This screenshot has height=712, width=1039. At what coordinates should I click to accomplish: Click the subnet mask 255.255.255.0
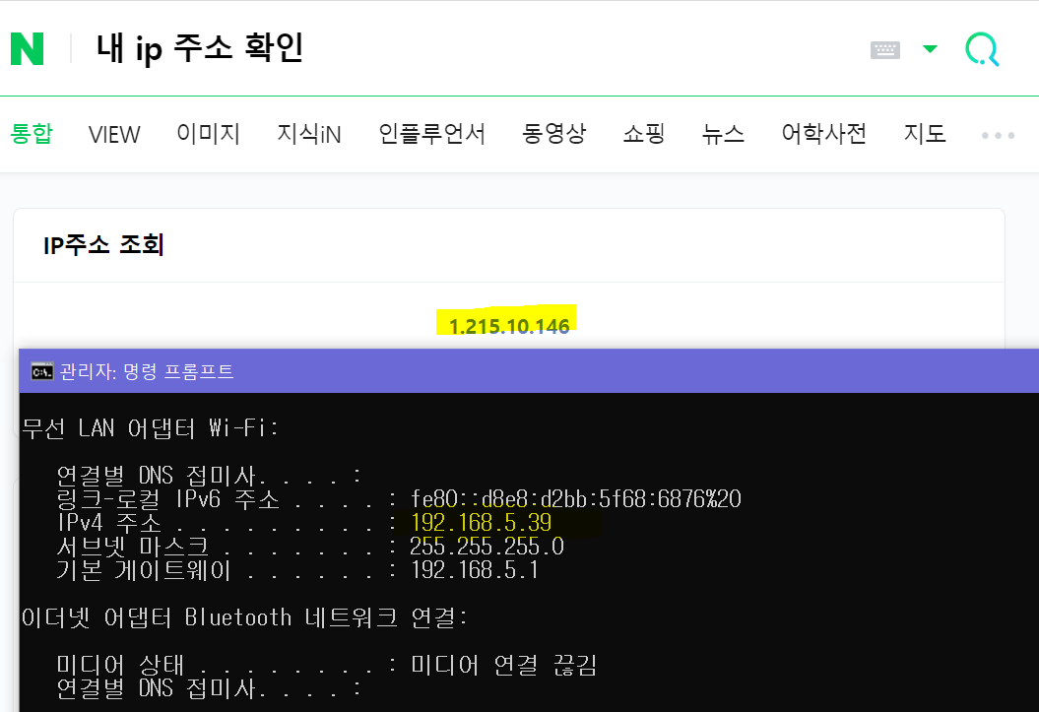point(487,547)
